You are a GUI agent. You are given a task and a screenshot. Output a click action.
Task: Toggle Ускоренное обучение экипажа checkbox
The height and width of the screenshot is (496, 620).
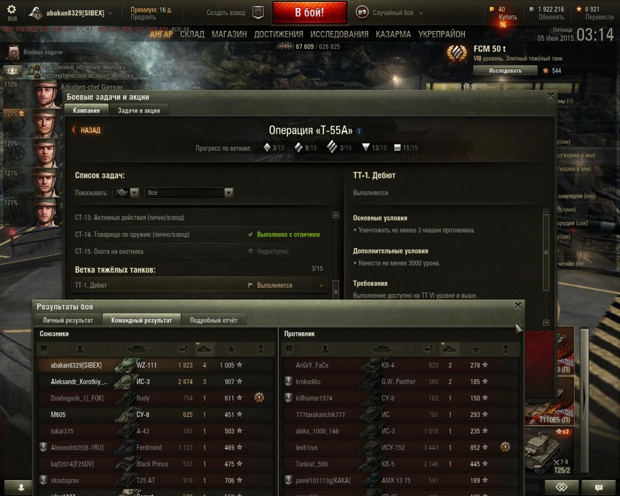(x=37, y=67)
